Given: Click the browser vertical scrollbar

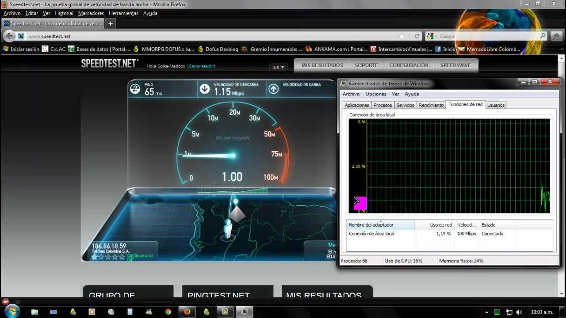Looking at the screenshot, I should (562, 177).
